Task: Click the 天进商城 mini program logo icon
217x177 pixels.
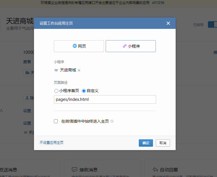Action: [x=56, y=70]
